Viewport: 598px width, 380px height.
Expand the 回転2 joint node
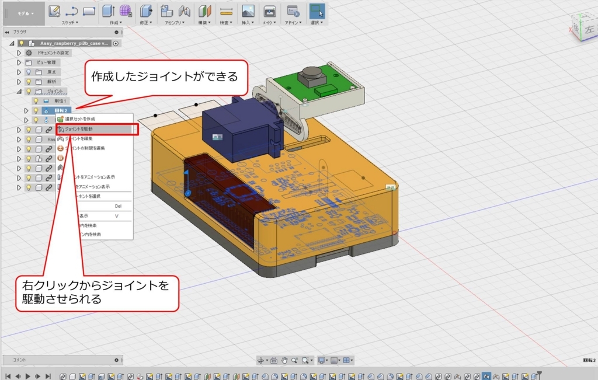coord(26,110)
